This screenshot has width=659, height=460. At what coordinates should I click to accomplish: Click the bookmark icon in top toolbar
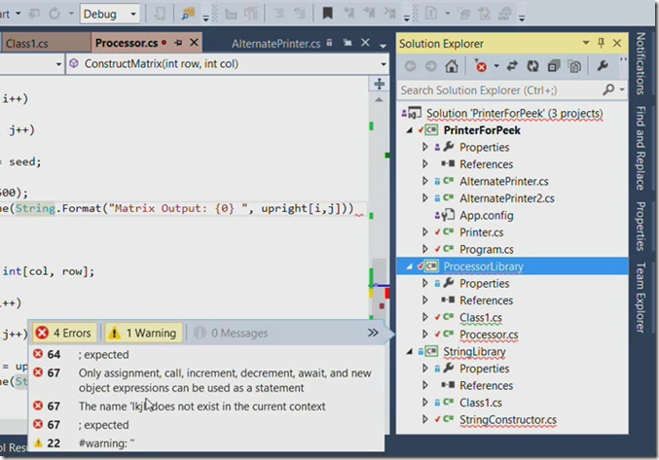tap(327, 14)
